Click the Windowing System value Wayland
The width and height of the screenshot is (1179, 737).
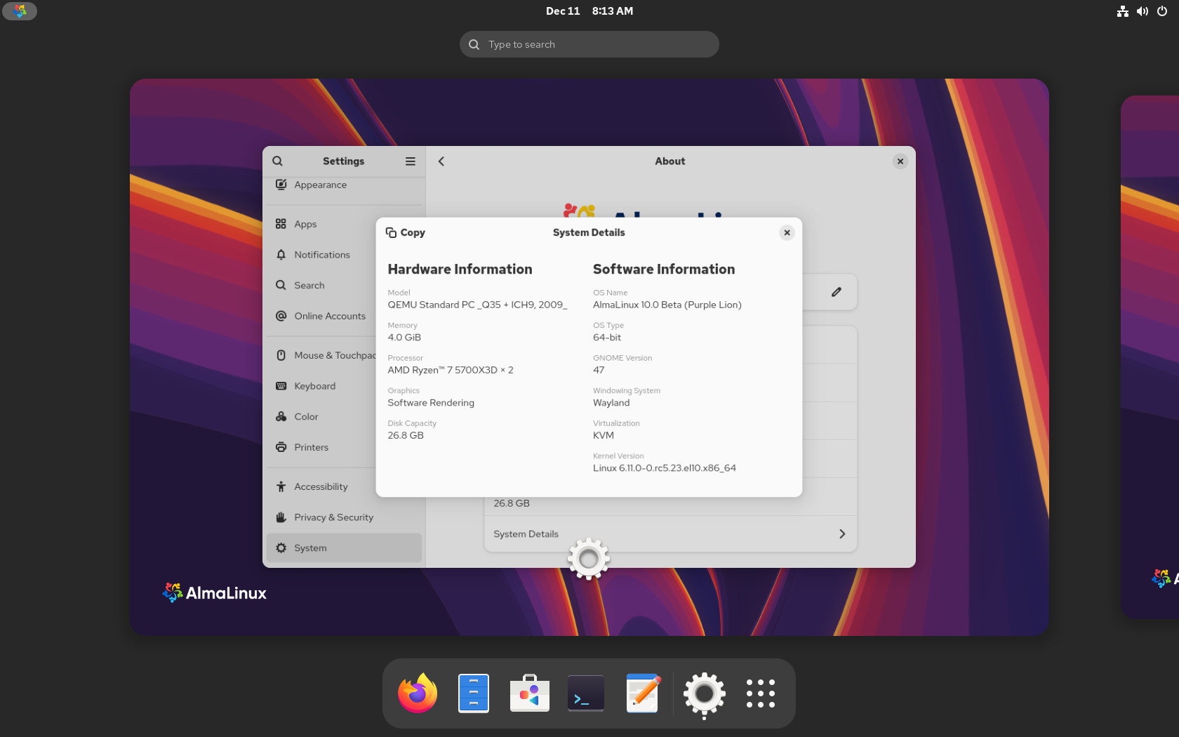coord(611,403)
